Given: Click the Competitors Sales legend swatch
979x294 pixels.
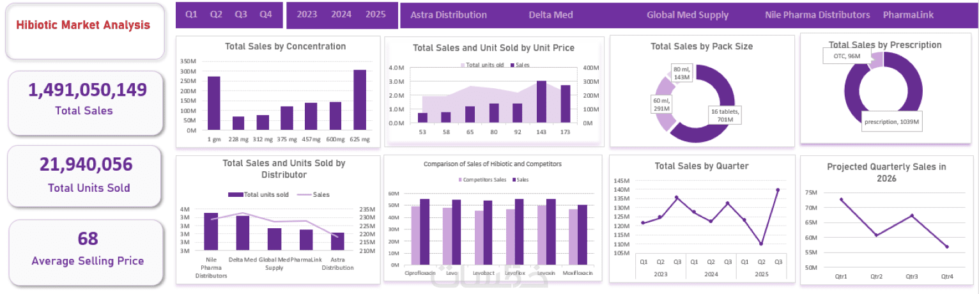Looking at the screenshot, I should [459, 180].
